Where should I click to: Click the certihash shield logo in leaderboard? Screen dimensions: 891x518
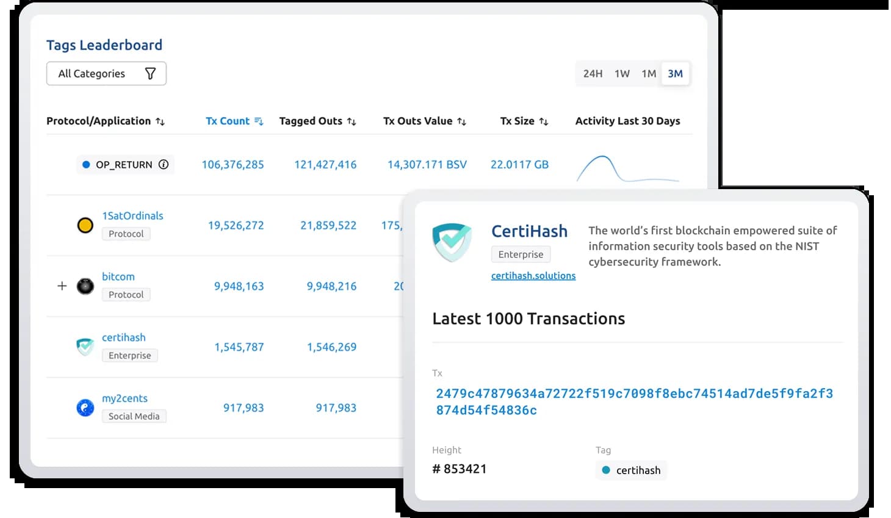[x=85, y=347]
